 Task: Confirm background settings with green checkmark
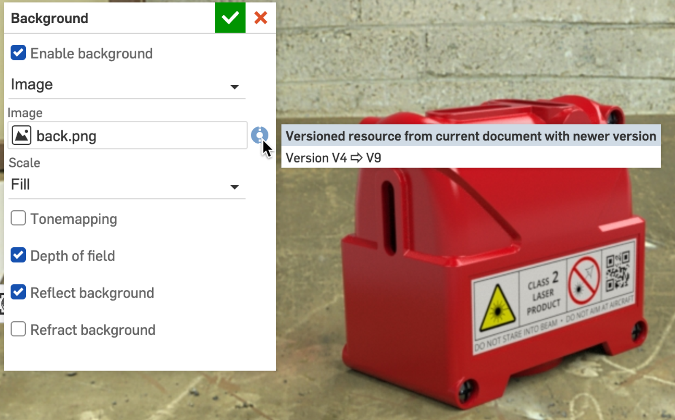[x=230, y=18]
